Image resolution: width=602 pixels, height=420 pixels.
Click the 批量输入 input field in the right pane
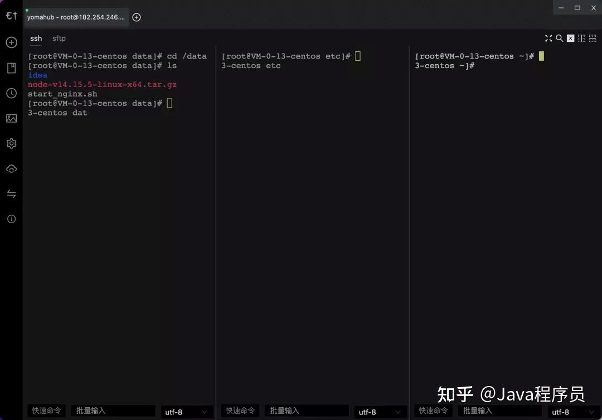499,411
